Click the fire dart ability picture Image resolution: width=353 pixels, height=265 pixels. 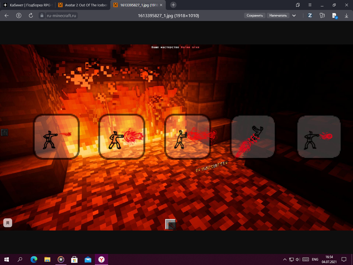point(56,137)
